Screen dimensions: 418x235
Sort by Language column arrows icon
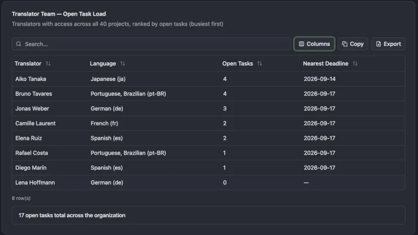122,63
